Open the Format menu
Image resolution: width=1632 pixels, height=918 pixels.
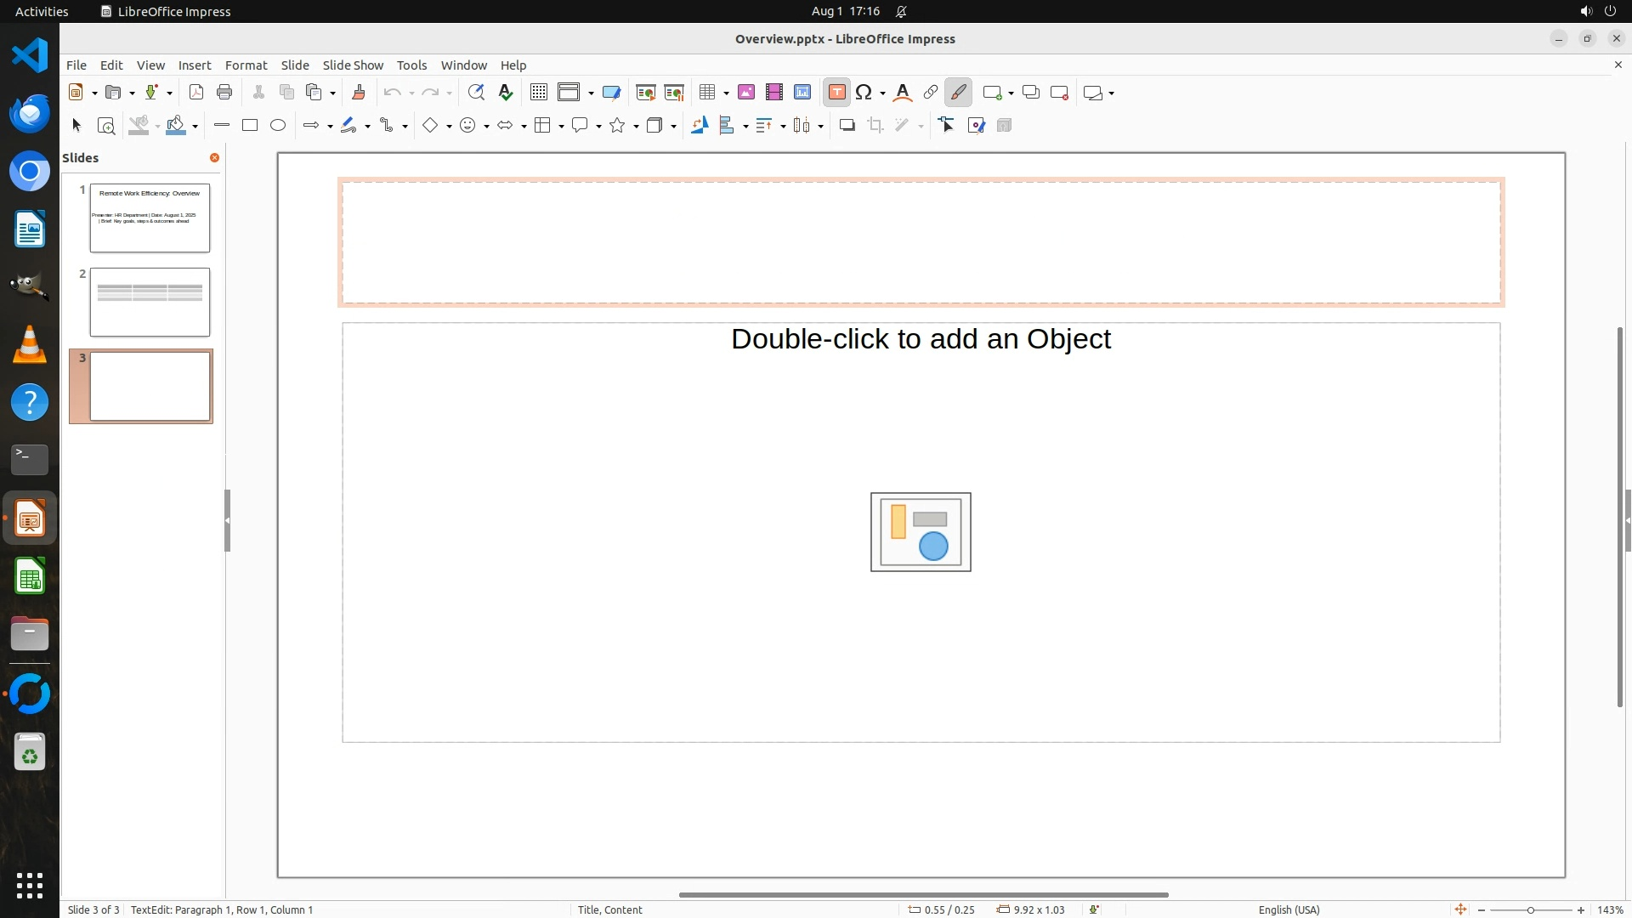pyautogui.click(x=246, y=65)
